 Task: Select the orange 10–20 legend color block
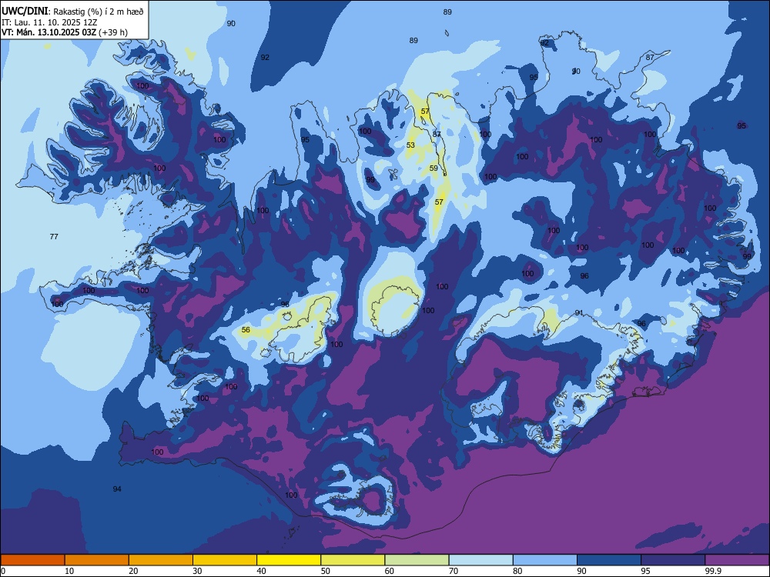[x=97, y=560]
